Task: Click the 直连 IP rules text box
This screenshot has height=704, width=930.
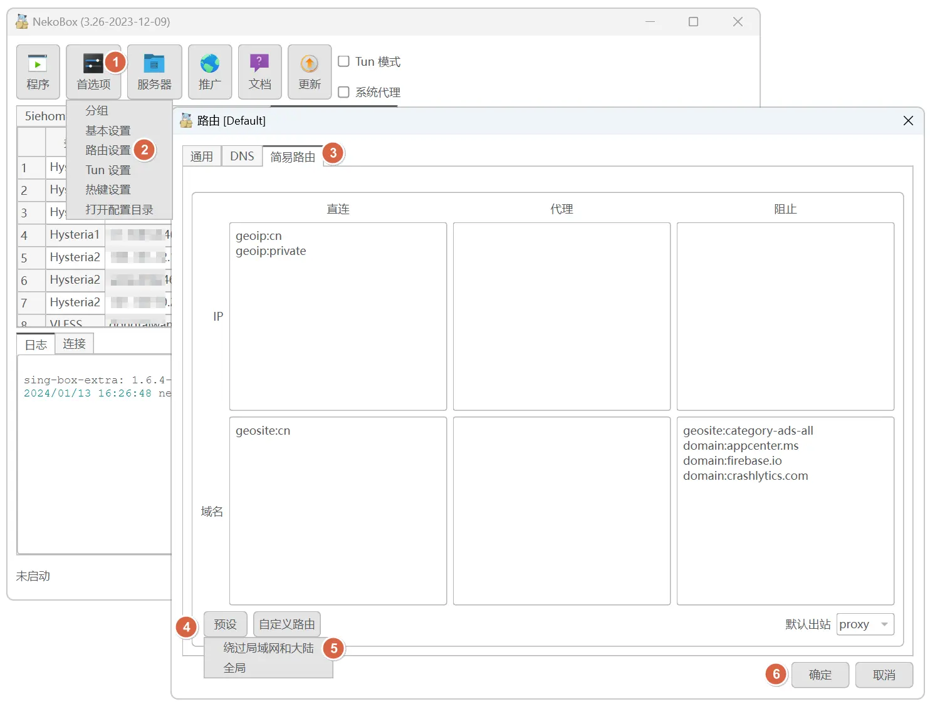Action: 338,316
